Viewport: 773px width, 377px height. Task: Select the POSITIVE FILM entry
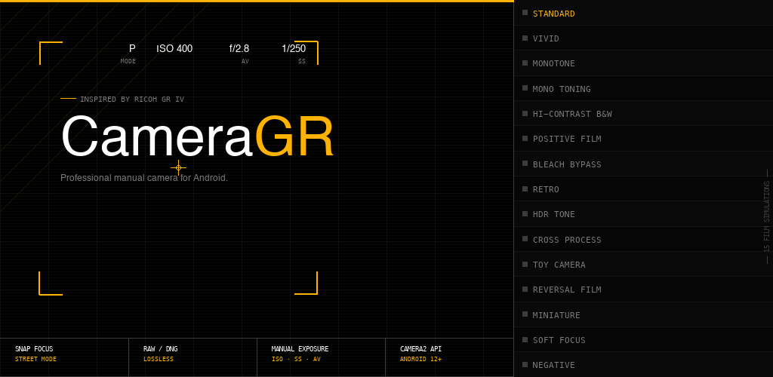pyautogui.click(x=643, y=139)
